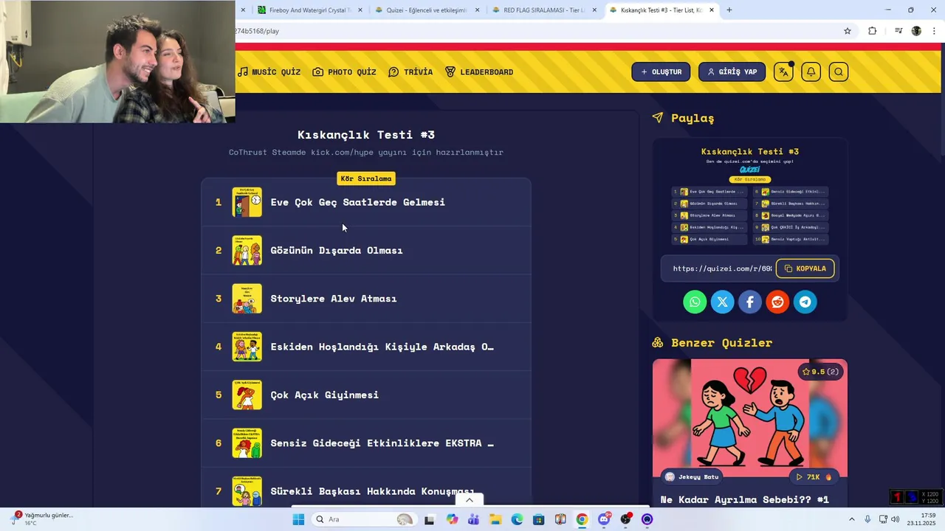
Task: Select row Gözünün Dışarda Olması
Action: 366,250
